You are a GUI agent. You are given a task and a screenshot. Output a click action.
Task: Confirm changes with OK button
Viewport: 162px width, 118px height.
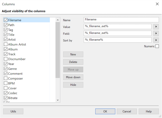click(105, 112)
